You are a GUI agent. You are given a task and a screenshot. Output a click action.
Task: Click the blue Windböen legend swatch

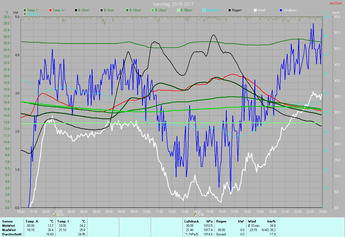(281, 10)
